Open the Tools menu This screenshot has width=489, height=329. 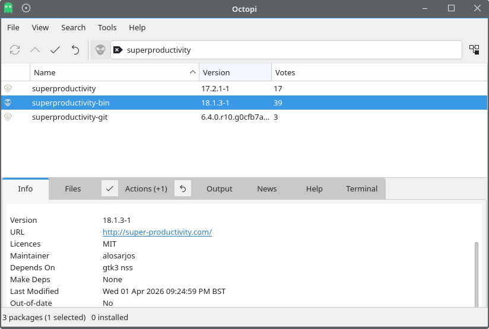pyautogui.click(x=107, y=27)
